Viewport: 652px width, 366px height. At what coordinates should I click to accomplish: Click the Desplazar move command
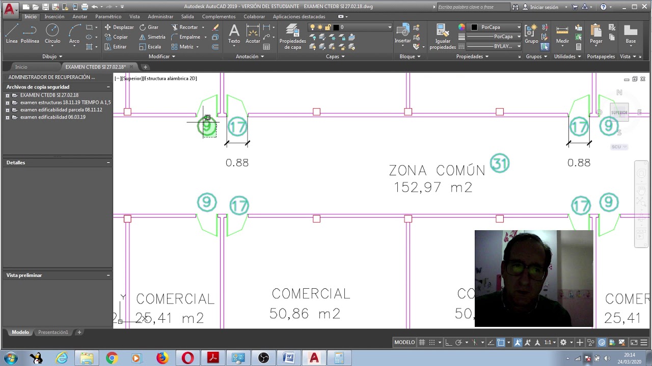click(x=119, y=27)
